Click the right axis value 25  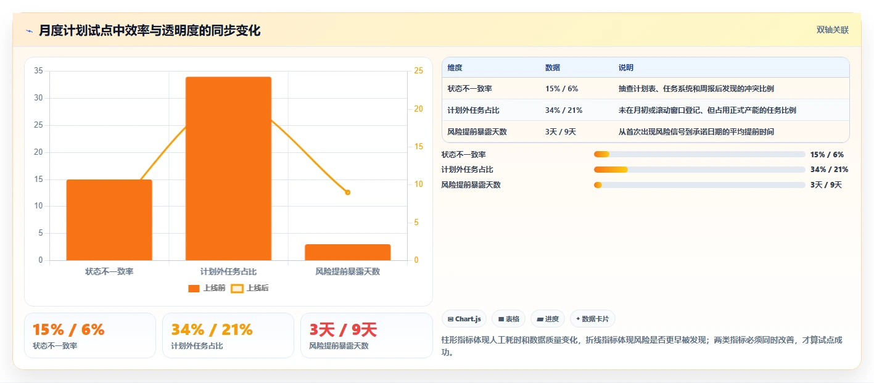coord(419,71)
